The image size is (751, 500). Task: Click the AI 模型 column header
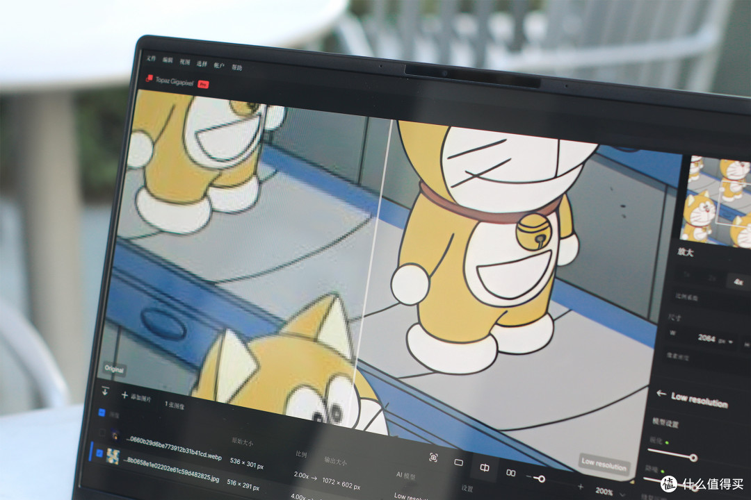(405, 476)
